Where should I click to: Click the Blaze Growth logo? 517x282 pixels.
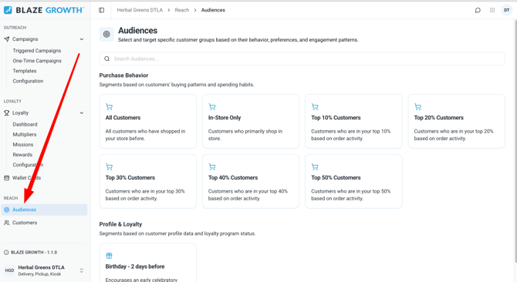(x=44, y=10)
